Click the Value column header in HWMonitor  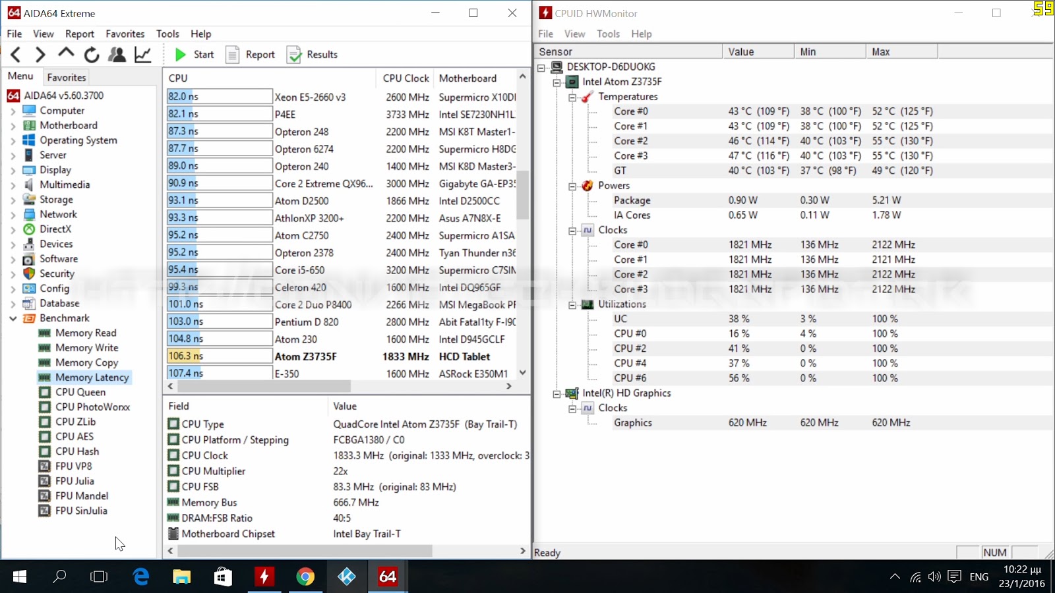[x=758, y=51]
